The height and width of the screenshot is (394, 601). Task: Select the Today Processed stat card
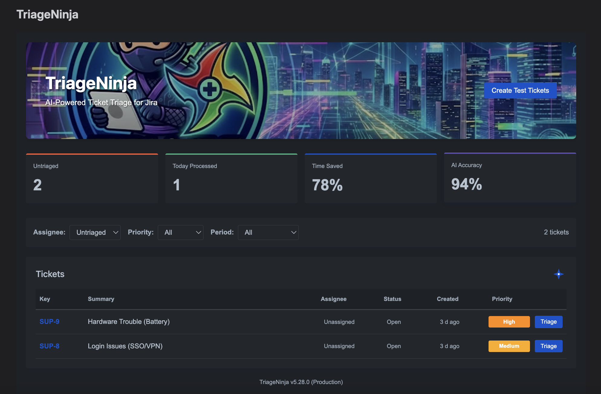(231, 178)
